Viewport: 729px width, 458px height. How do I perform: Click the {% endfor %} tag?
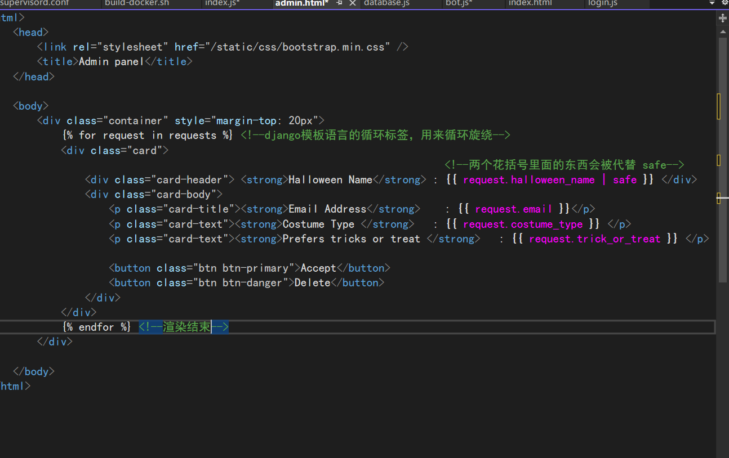tap(96, 327)
